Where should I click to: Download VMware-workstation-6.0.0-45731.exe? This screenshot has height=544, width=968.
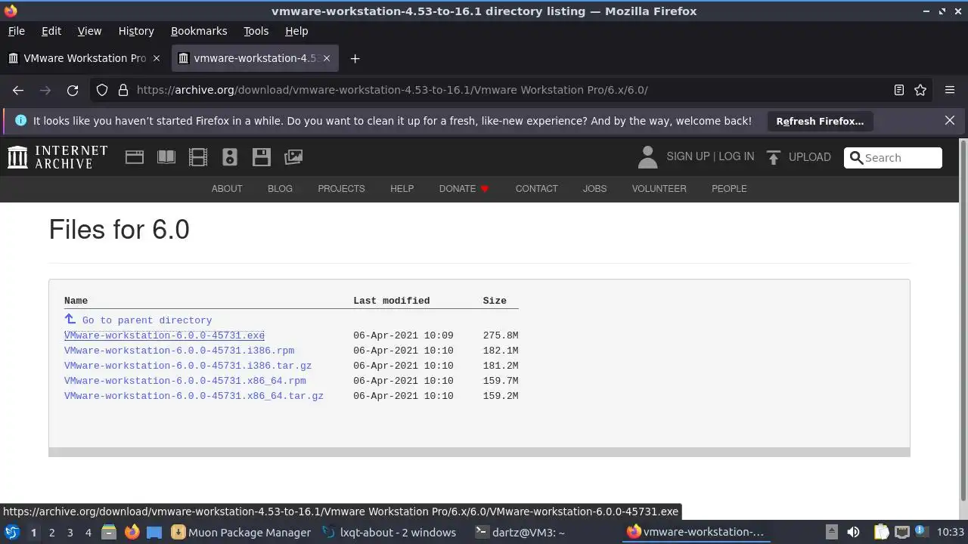pyautogui.click(x=164, y=335)
